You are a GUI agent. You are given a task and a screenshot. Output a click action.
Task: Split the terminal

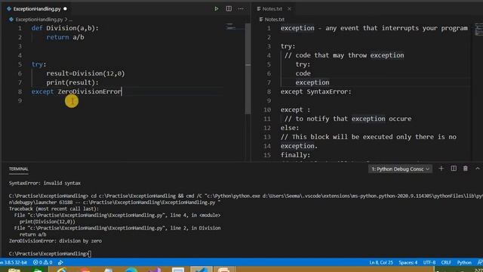(x=454, y=168)
